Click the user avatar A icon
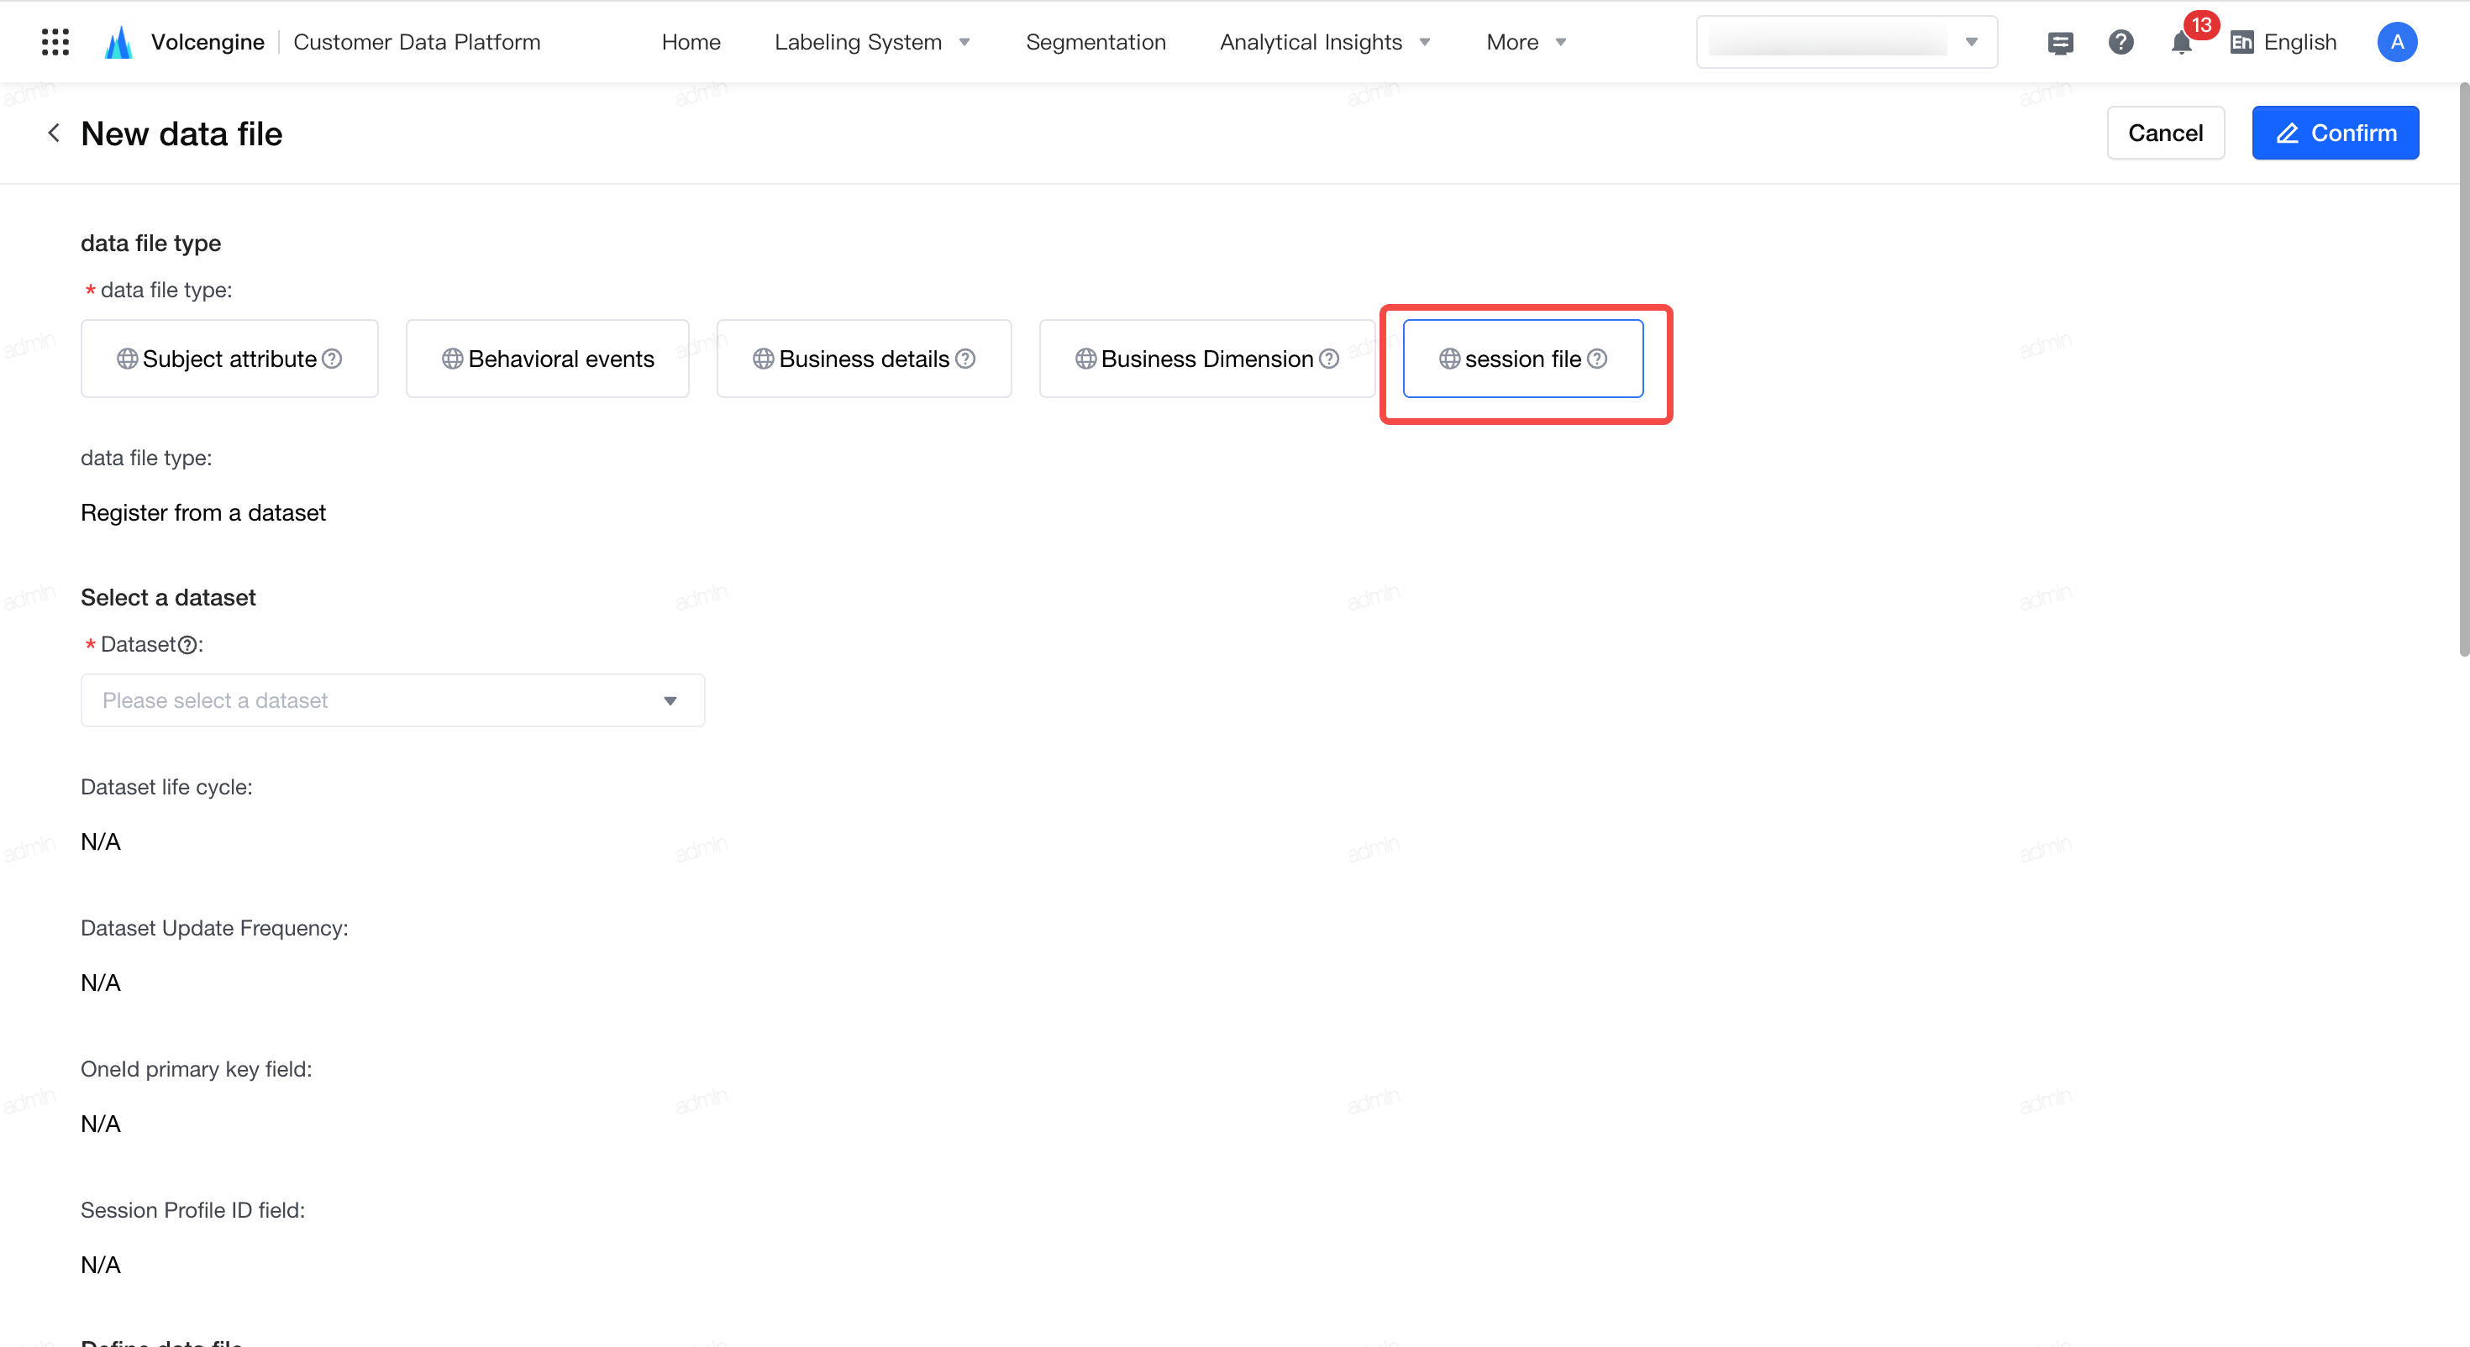The width and height of the screenshot is (2470, 1347). [x=2396, y=42]
